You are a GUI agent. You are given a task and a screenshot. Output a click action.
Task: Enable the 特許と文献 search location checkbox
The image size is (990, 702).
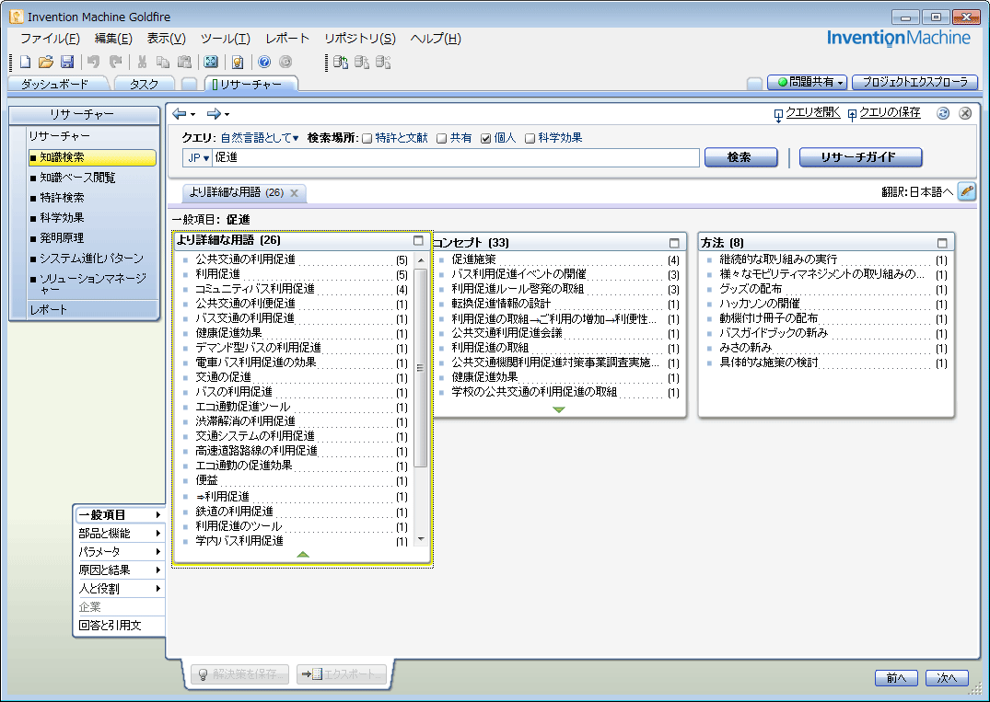(x=367, y=139)
